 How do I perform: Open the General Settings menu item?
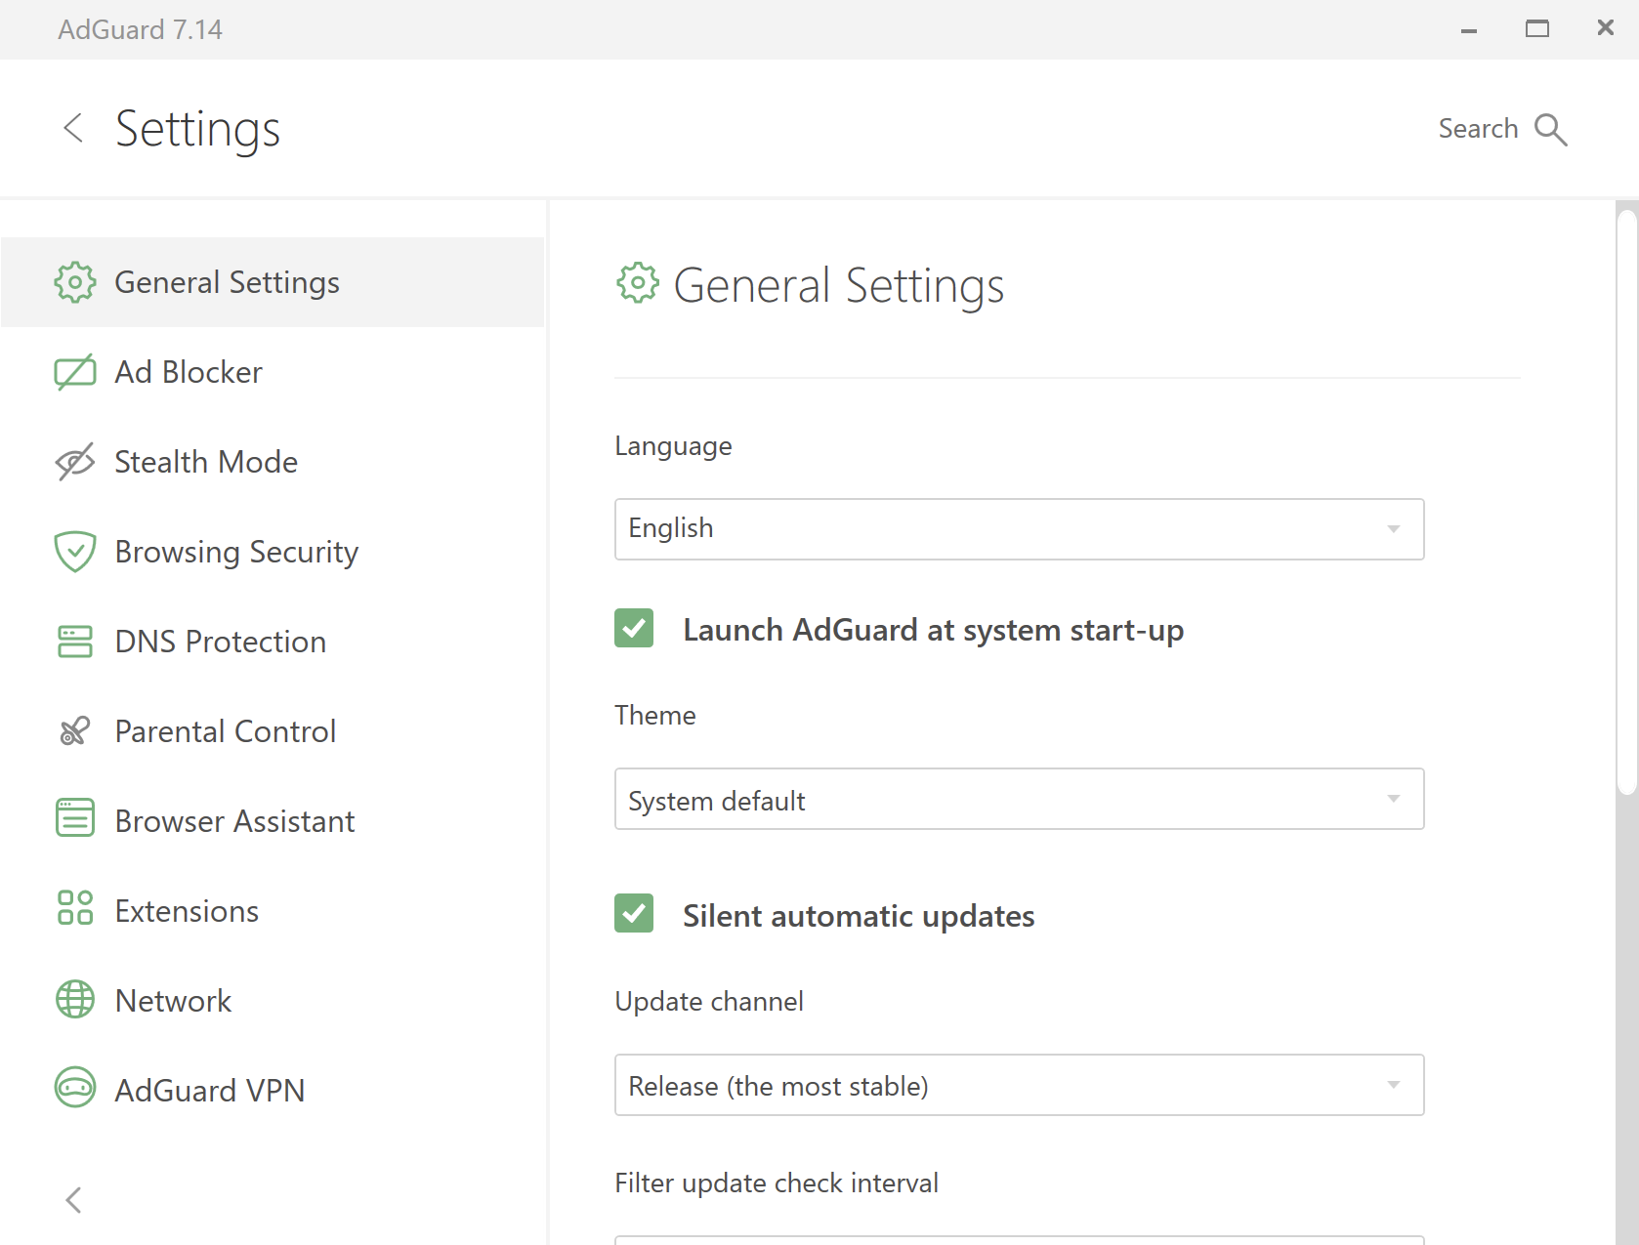click(x=273, y=282)
